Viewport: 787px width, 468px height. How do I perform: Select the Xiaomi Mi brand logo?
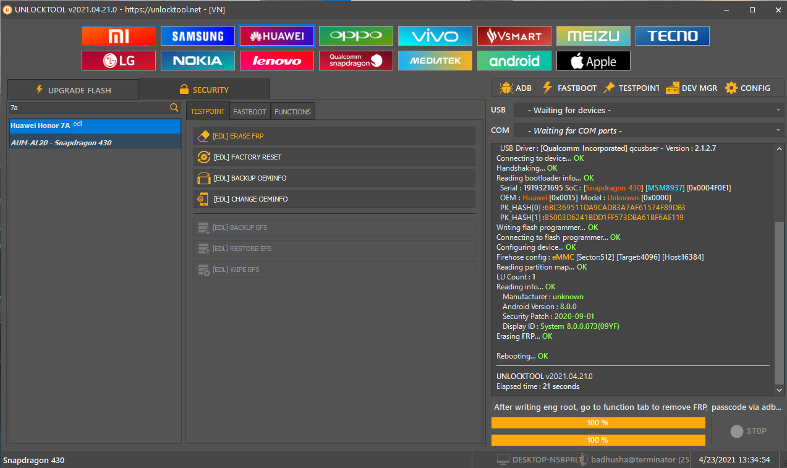[119, 36]
